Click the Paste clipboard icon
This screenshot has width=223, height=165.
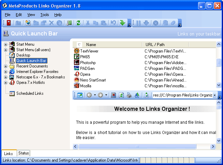(104, 23)
